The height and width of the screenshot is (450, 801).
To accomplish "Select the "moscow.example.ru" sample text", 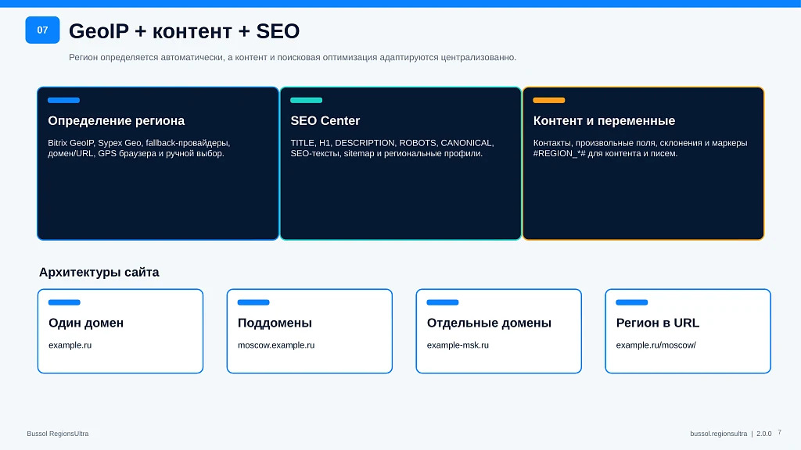I will coord(276,345).
